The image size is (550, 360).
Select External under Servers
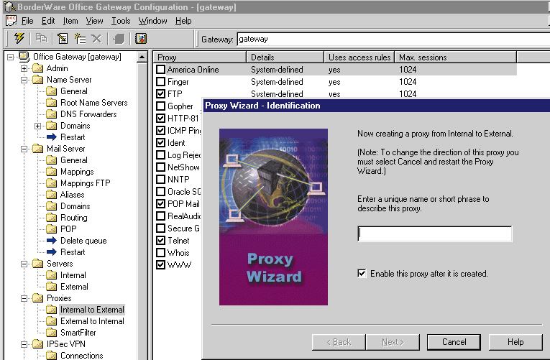pyautogui.click(x=74, y=287)
